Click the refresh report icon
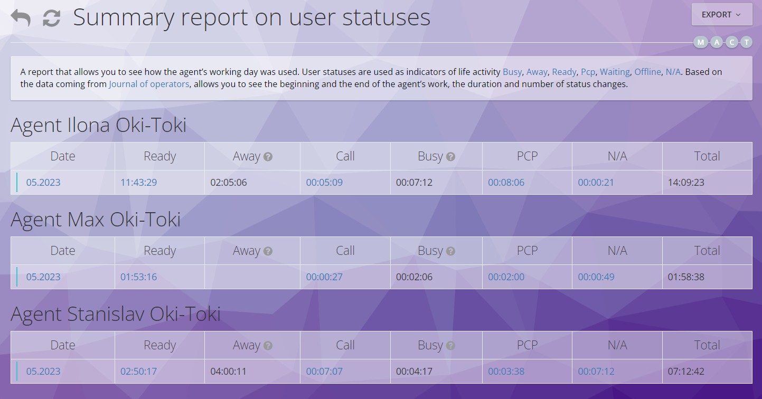Screen dimensions: 762x399 (51, 18)
